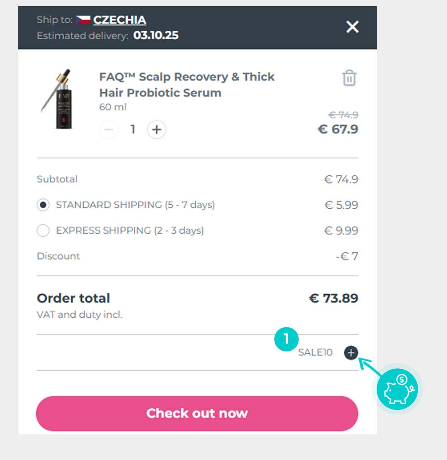Open the teal piggy bank savings icon
This screenshot has height=460, width=447.
[x=397, y=389]
